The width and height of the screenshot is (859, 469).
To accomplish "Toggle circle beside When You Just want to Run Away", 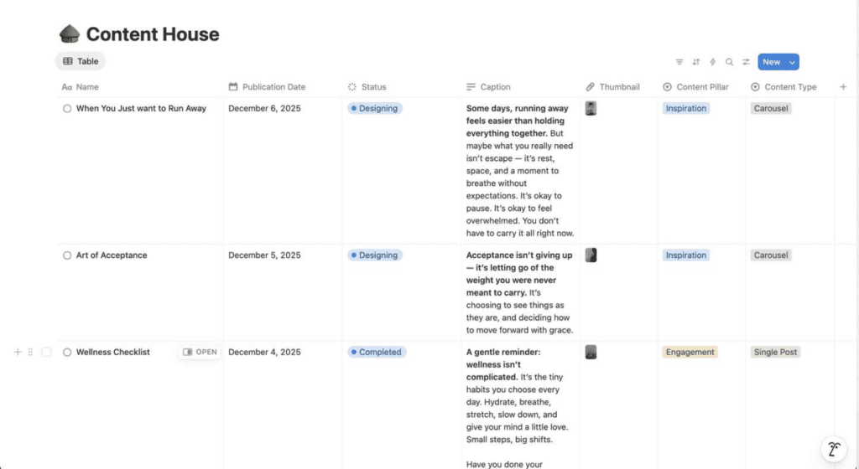I will point(67,109).
